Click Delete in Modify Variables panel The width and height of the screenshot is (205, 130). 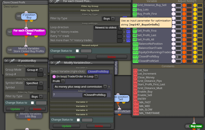pyautogui.click(x=99, y=126)
